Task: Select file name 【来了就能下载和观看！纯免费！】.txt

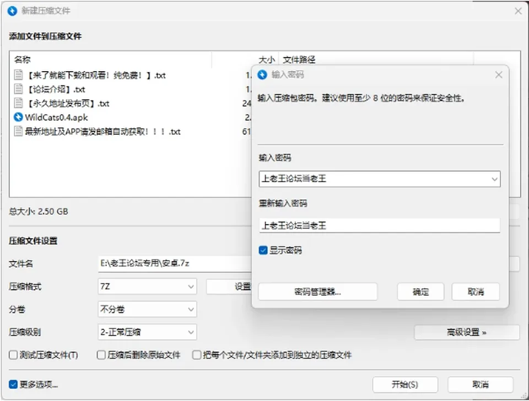Action: [95, 75]
